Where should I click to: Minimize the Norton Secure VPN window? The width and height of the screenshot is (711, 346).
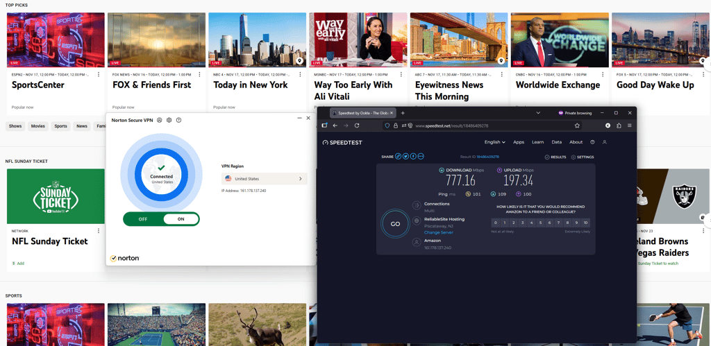tap(299, 118)
